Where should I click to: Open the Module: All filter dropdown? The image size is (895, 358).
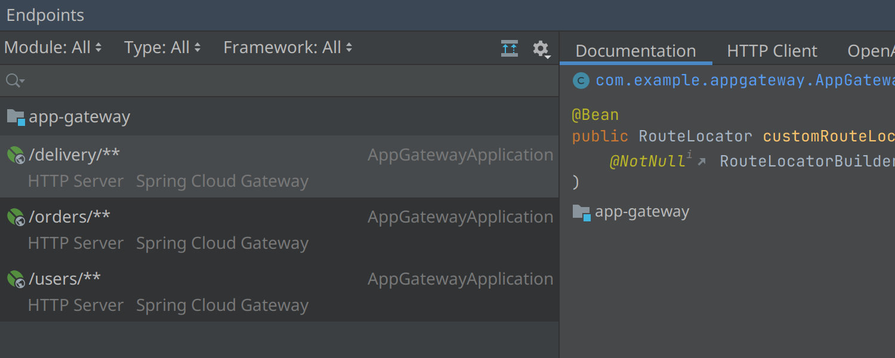[x=53, y=48]
